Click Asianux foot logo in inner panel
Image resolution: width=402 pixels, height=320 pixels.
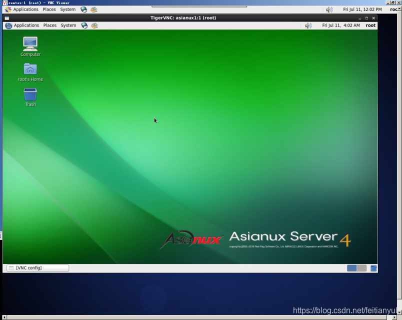(8, 25)
